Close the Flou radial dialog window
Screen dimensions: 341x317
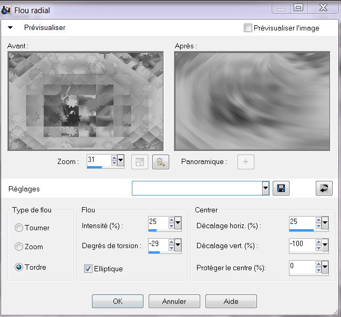(x=323, y=7)
